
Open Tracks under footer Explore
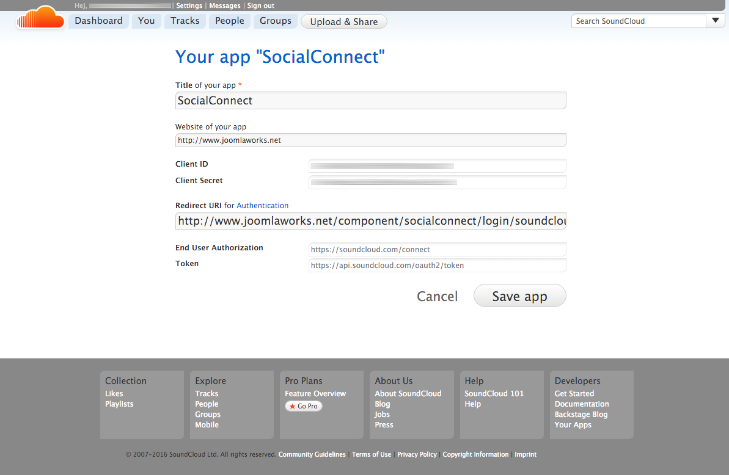click(207, 393)
